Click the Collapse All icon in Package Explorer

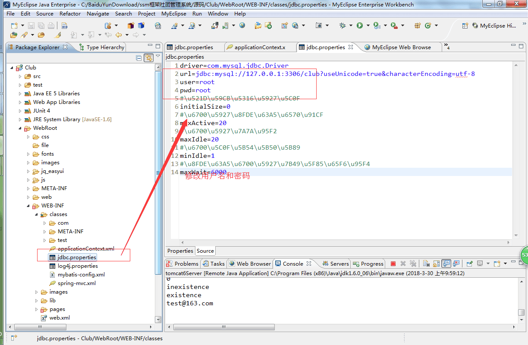point(139,58)
